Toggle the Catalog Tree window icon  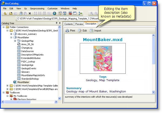(x=60, y=13)
